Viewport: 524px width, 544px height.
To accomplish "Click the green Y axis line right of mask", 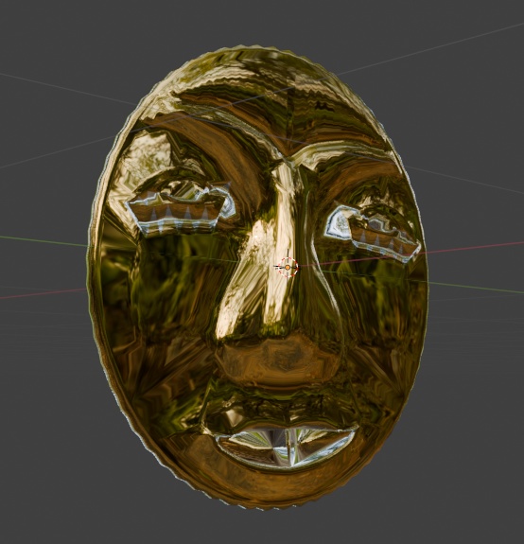I will (476, 288).
